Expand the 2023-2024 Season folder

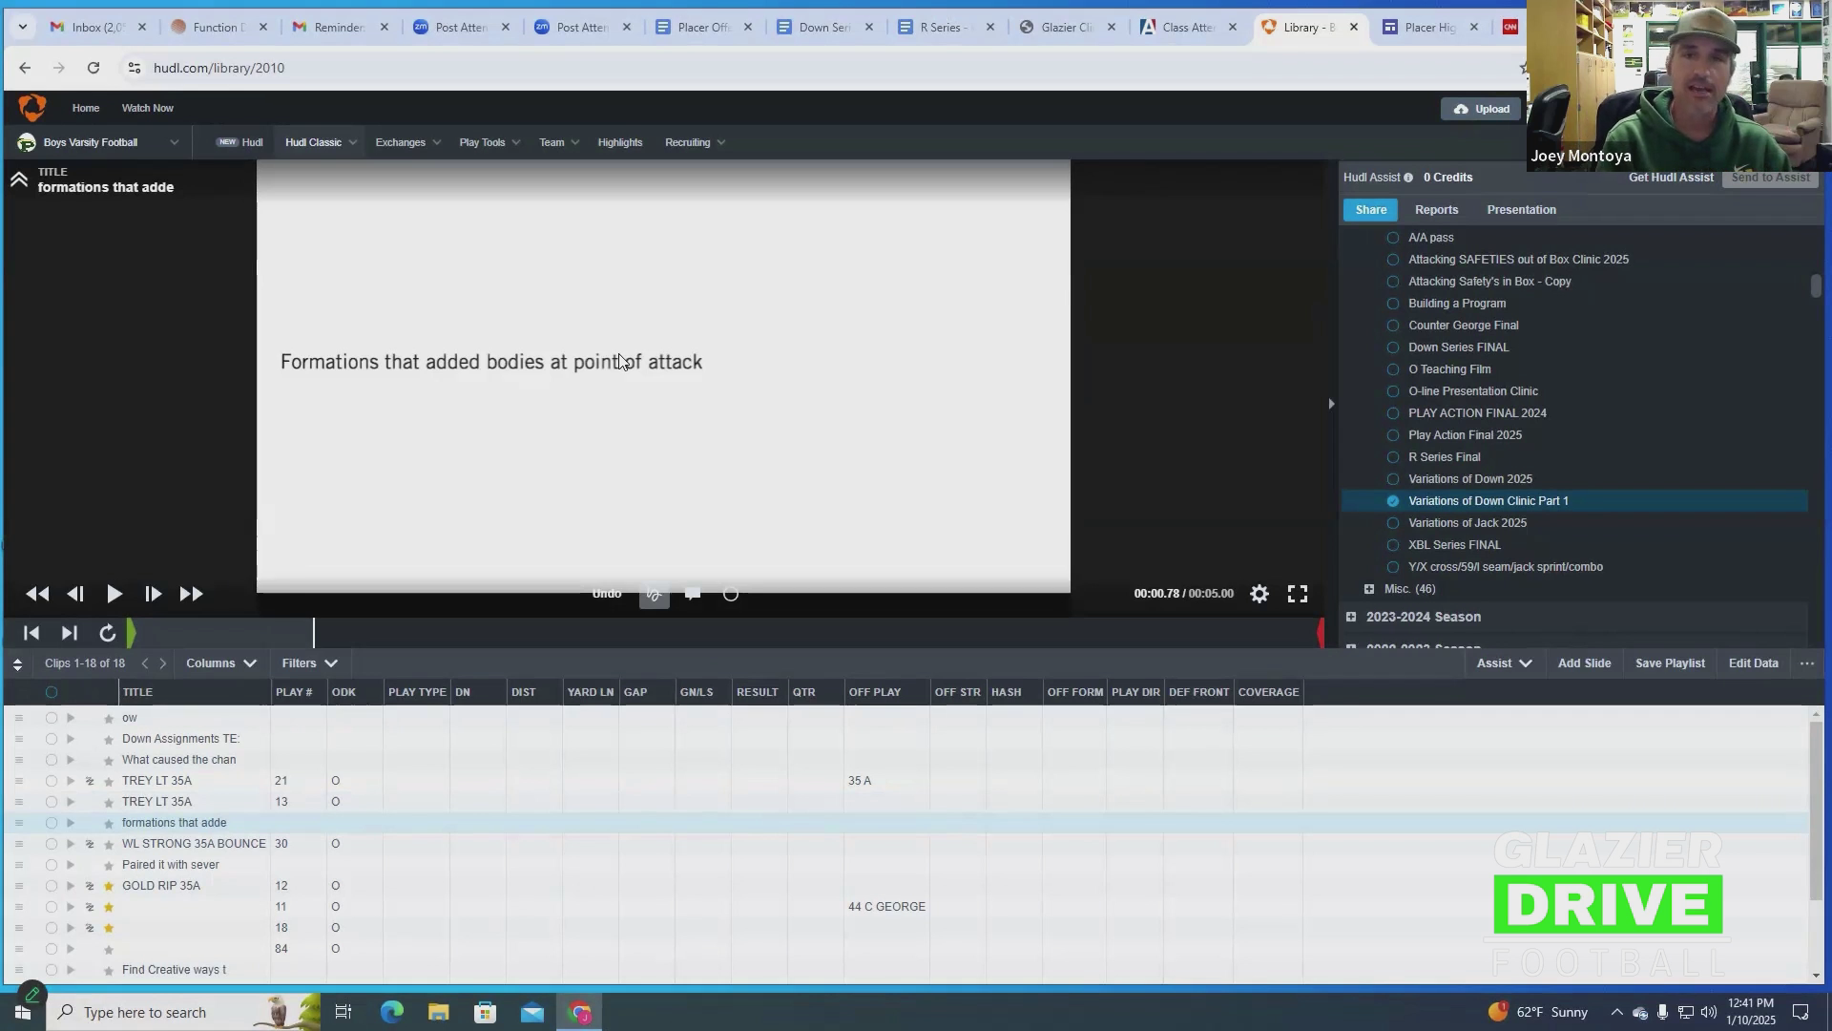click(1351, 617)
